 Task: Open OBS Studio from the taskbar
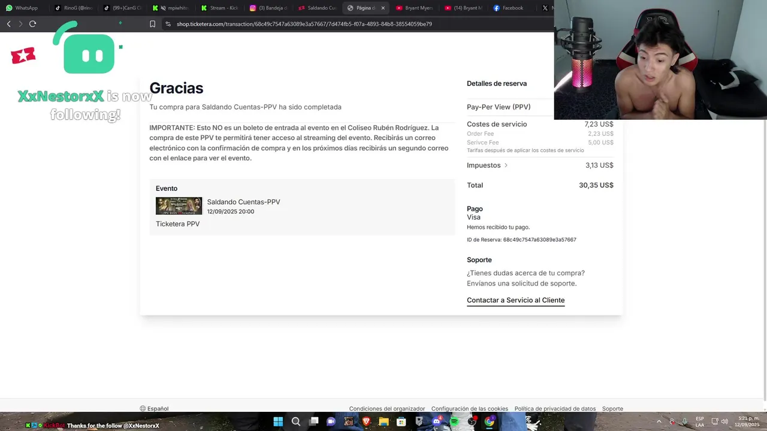coord(472,421)
